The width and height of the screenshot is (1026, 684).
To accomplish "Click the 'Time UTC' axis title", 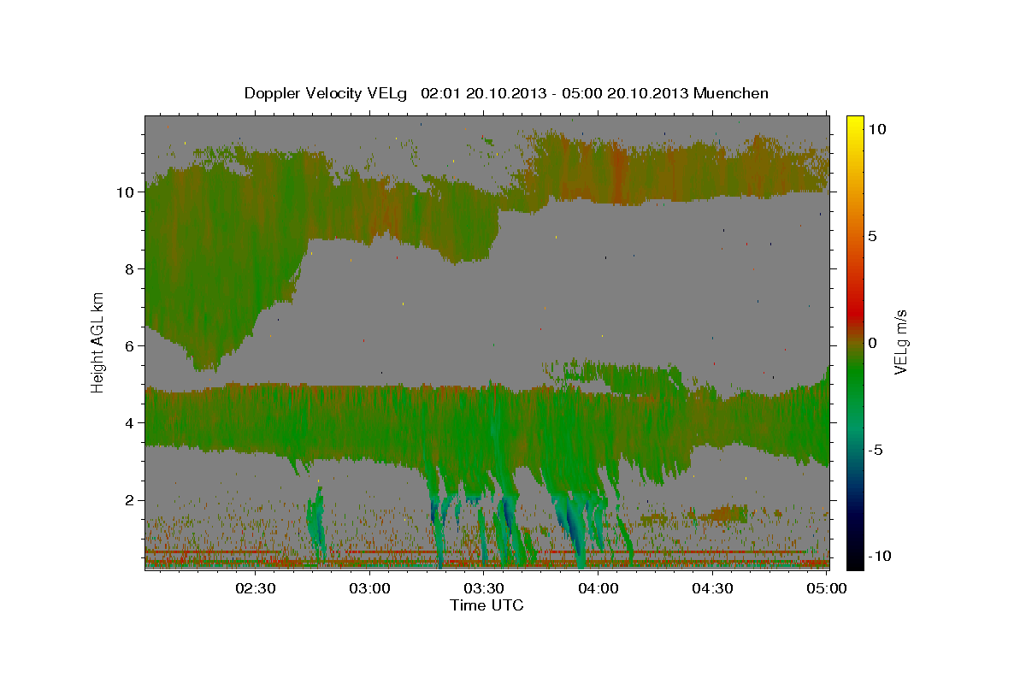I will click(x=486, y=605).
